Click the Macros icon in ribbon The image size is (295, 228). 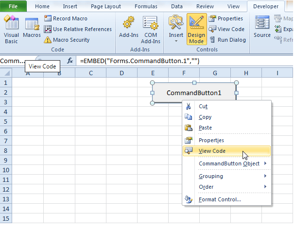coord(32,28)
